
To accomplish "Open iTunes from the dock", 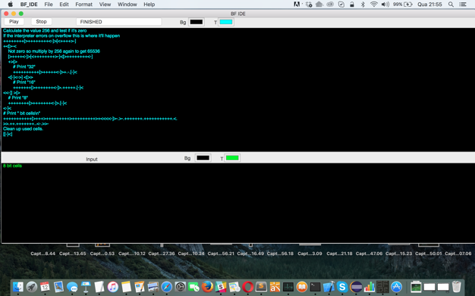I will point(113,286).
